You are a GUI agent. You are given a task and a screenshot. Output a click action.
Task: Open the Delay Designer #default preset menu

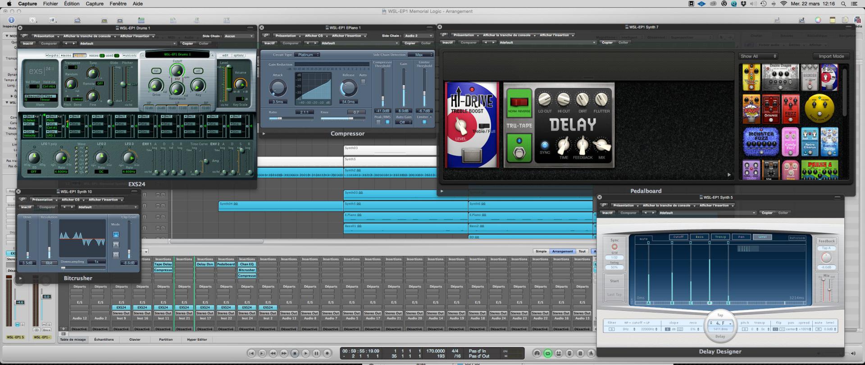pyautogui.click(x=707, y=213)
